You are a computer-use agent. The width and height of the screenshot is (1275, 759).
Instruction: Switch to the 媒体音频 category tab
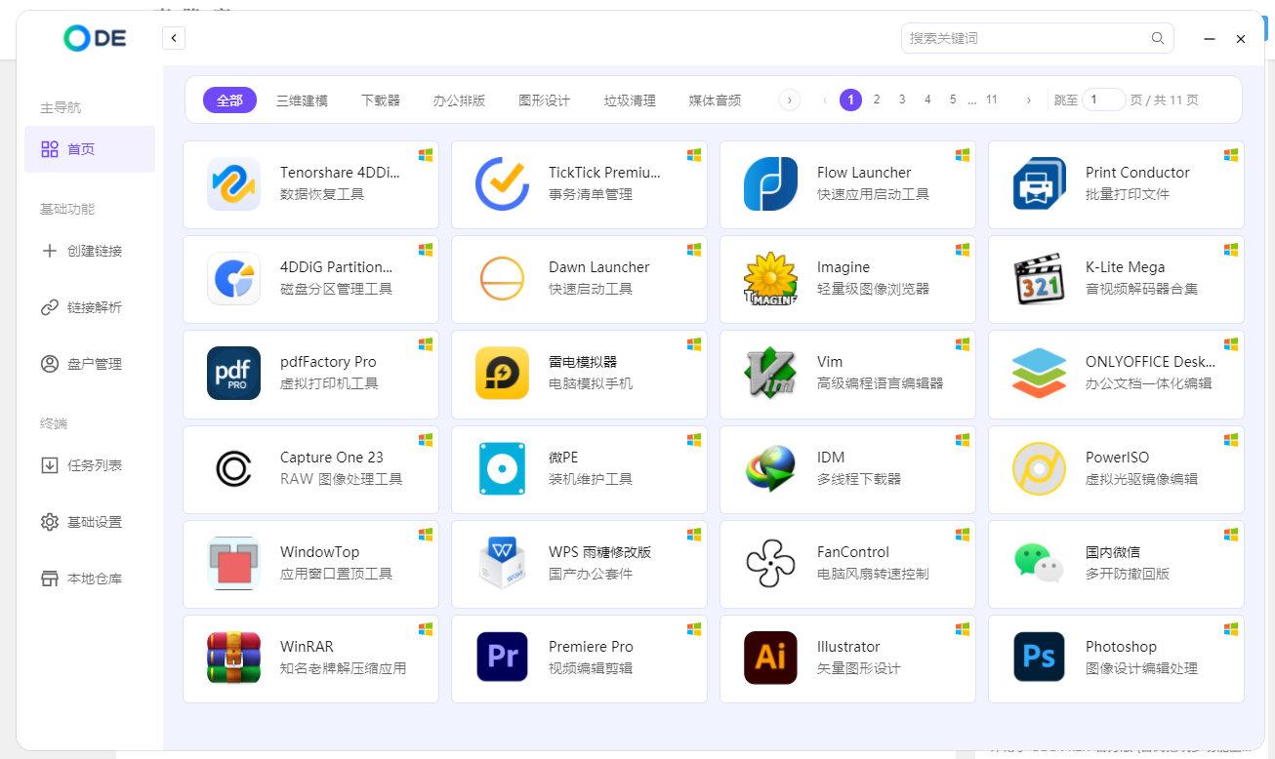click(715, 100)
